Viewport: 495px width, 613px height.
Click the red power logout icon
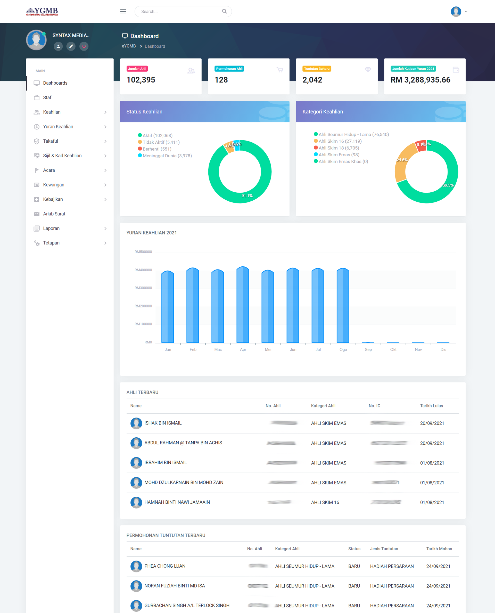(x=84, y=46)
